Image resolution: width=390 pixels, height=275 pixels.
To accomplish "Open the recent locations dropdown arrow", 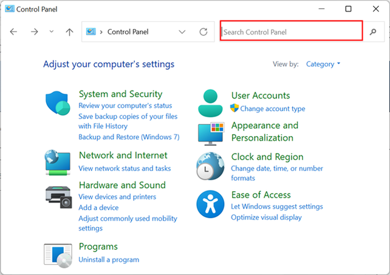I will click(51, 32).
